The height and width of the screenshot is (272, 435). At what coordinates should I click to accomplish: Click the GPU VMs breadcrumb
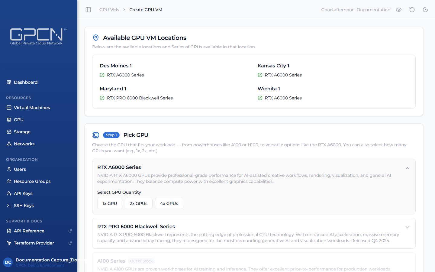pos(109,10)
